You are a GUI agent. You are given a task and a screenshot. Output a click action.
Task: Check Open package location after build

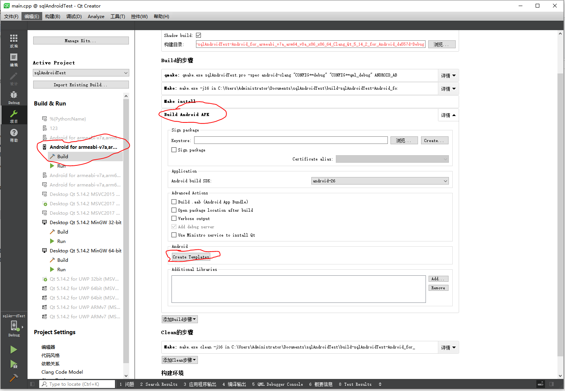(174, 210)
